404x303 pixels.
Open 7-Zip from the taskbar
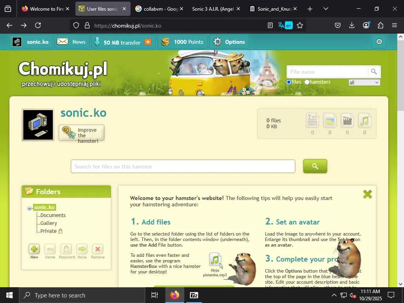coord(194,295)
